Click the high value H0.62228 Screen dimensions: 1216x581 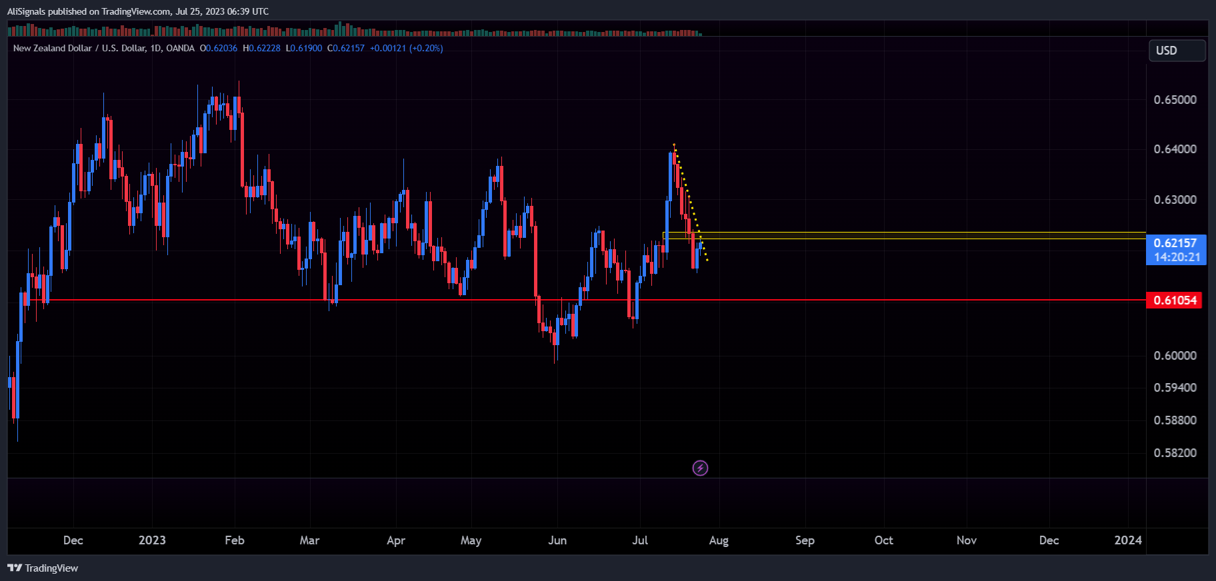[x=262, y=48]
